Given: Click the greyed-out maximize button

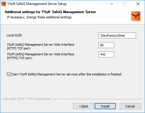Looking at the screenshot, I should 125,4.
